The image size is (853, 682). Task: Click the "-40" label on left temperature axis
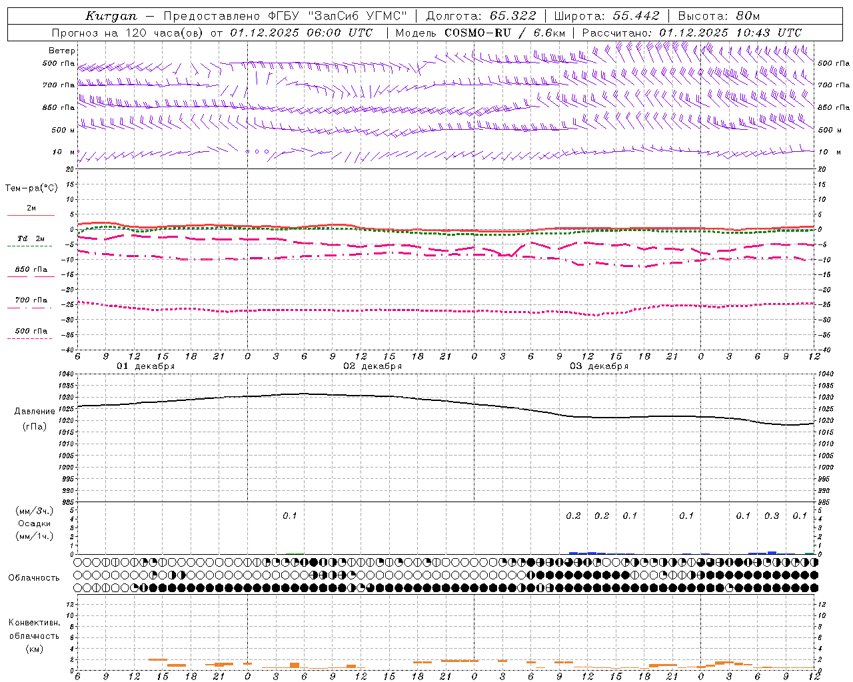[67, 350]
